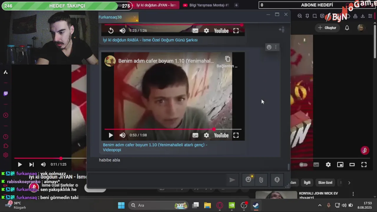Open browser easy setup sliders icon

pyautogui.click(x=370, y=16)
